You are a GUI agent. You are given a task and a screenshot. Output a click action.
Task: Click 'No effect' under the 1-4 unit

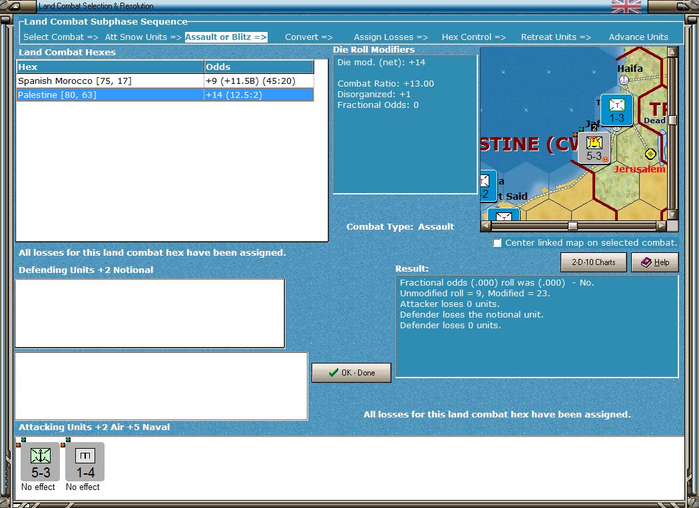coord(83,487)
